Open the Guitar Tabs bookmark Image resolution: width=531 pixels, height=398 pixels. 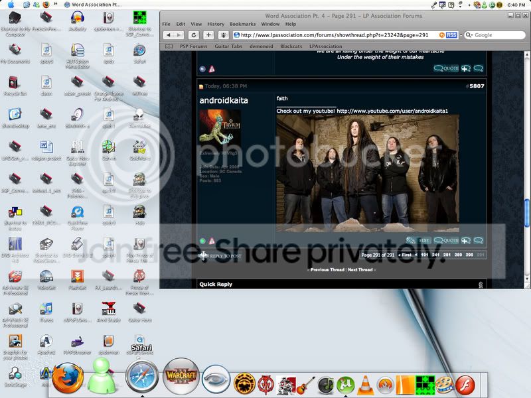coord(228,46)
